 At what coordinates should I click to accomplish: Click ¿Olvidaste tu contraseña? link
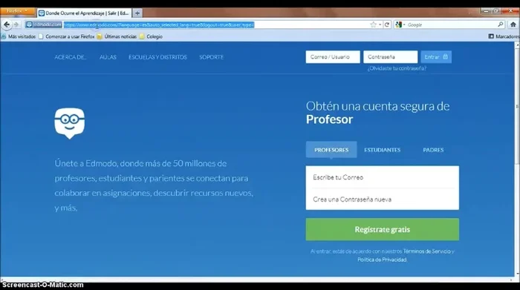click(x=397, y=68)
